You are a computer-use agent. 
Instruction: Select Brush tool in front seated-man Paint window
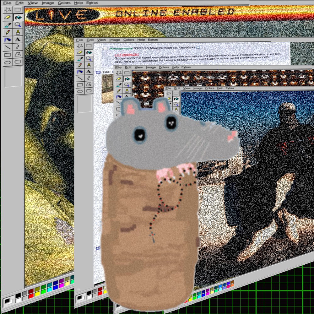(176, 109)
